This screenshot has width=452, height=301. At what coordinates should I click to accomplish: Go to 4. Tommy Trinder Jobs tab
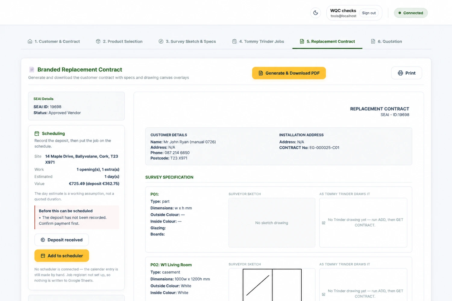(x=258, y=42)
